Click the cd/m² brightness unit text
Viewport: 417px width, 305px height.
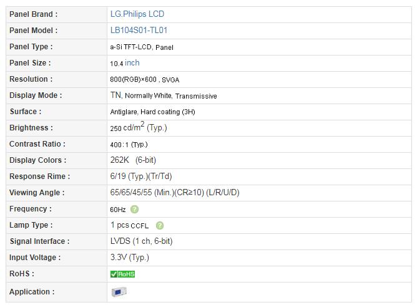[134, 127]
